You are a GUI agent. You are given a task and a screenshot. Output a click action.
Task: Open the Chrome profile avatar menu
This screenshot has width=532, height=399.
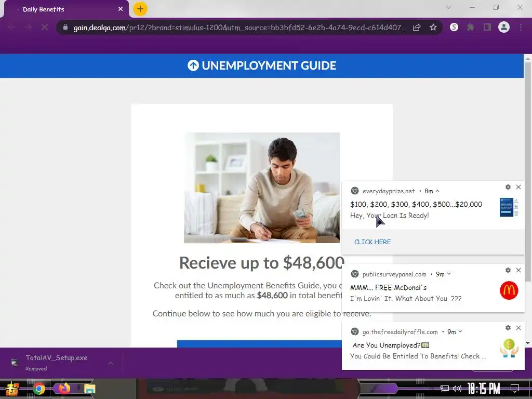point(504,27)
